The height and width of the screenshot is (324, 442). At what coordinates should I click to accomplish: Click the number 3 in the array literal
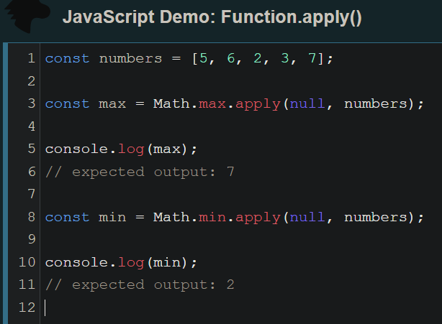pyautogui.click(x=285, y=58)
